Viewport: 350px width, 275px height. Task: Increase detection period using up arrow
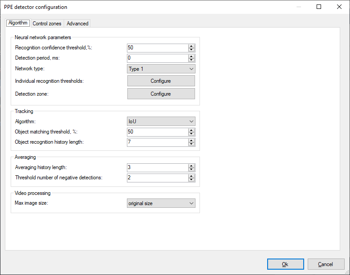coord(191,57)
